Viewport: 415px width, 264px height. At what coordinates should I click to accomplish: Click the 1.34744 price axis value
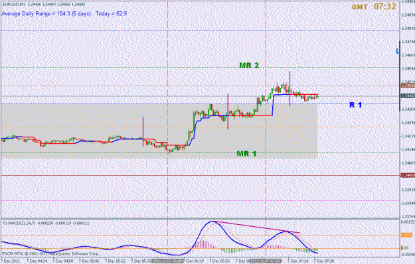click(x=408, y=42)
